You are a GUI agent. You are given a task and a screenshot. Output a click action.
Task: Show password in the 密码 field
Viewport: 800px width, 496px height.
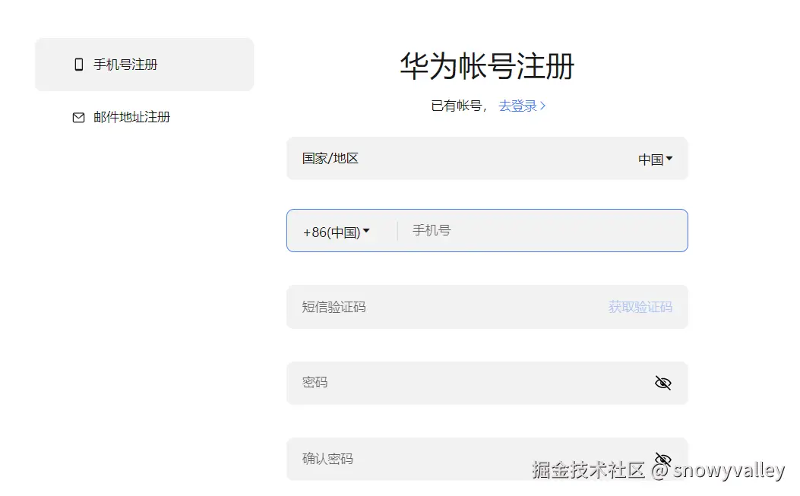tap(662, 383)
